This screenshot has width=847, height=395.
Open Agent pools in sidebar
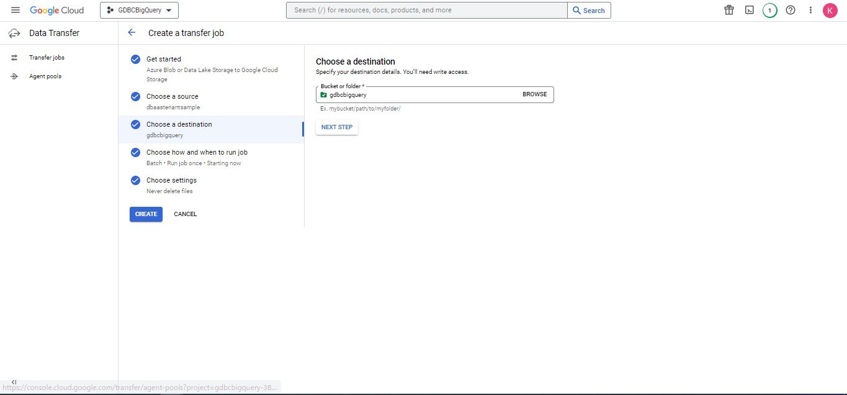tap(45, 76)
